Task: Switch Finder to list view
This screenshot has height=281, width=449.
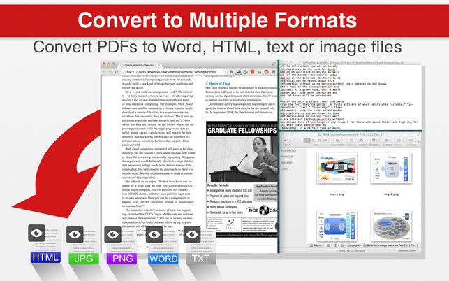Action: (x=313, y=140)
